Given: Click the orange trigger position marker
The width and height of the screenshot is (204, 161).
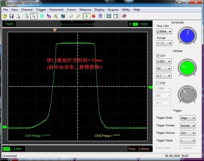Looking at the screenshot, I should pyautogui.click(x=55, y=30).
